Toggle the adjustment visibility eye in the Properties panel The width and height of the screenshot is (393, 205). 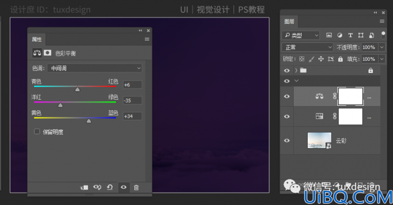tap(124, 188)
